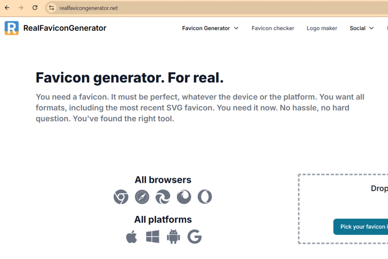Click the Apple platform icon
The width and height of the screenshot is (388, 259).
[131, 237]
